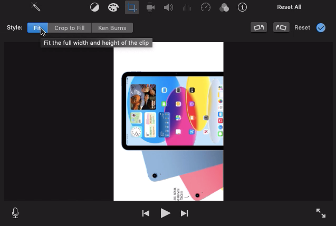Choose the Crop to Fill style

(69, 28)
